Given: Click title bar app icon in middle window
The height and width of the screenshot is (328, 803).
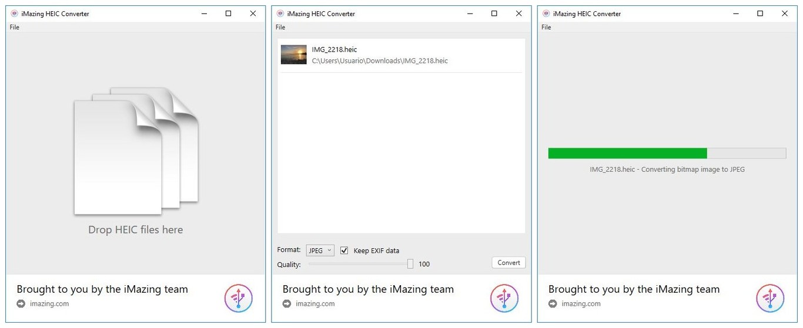Looking at the screenshot, I should 280,13.
